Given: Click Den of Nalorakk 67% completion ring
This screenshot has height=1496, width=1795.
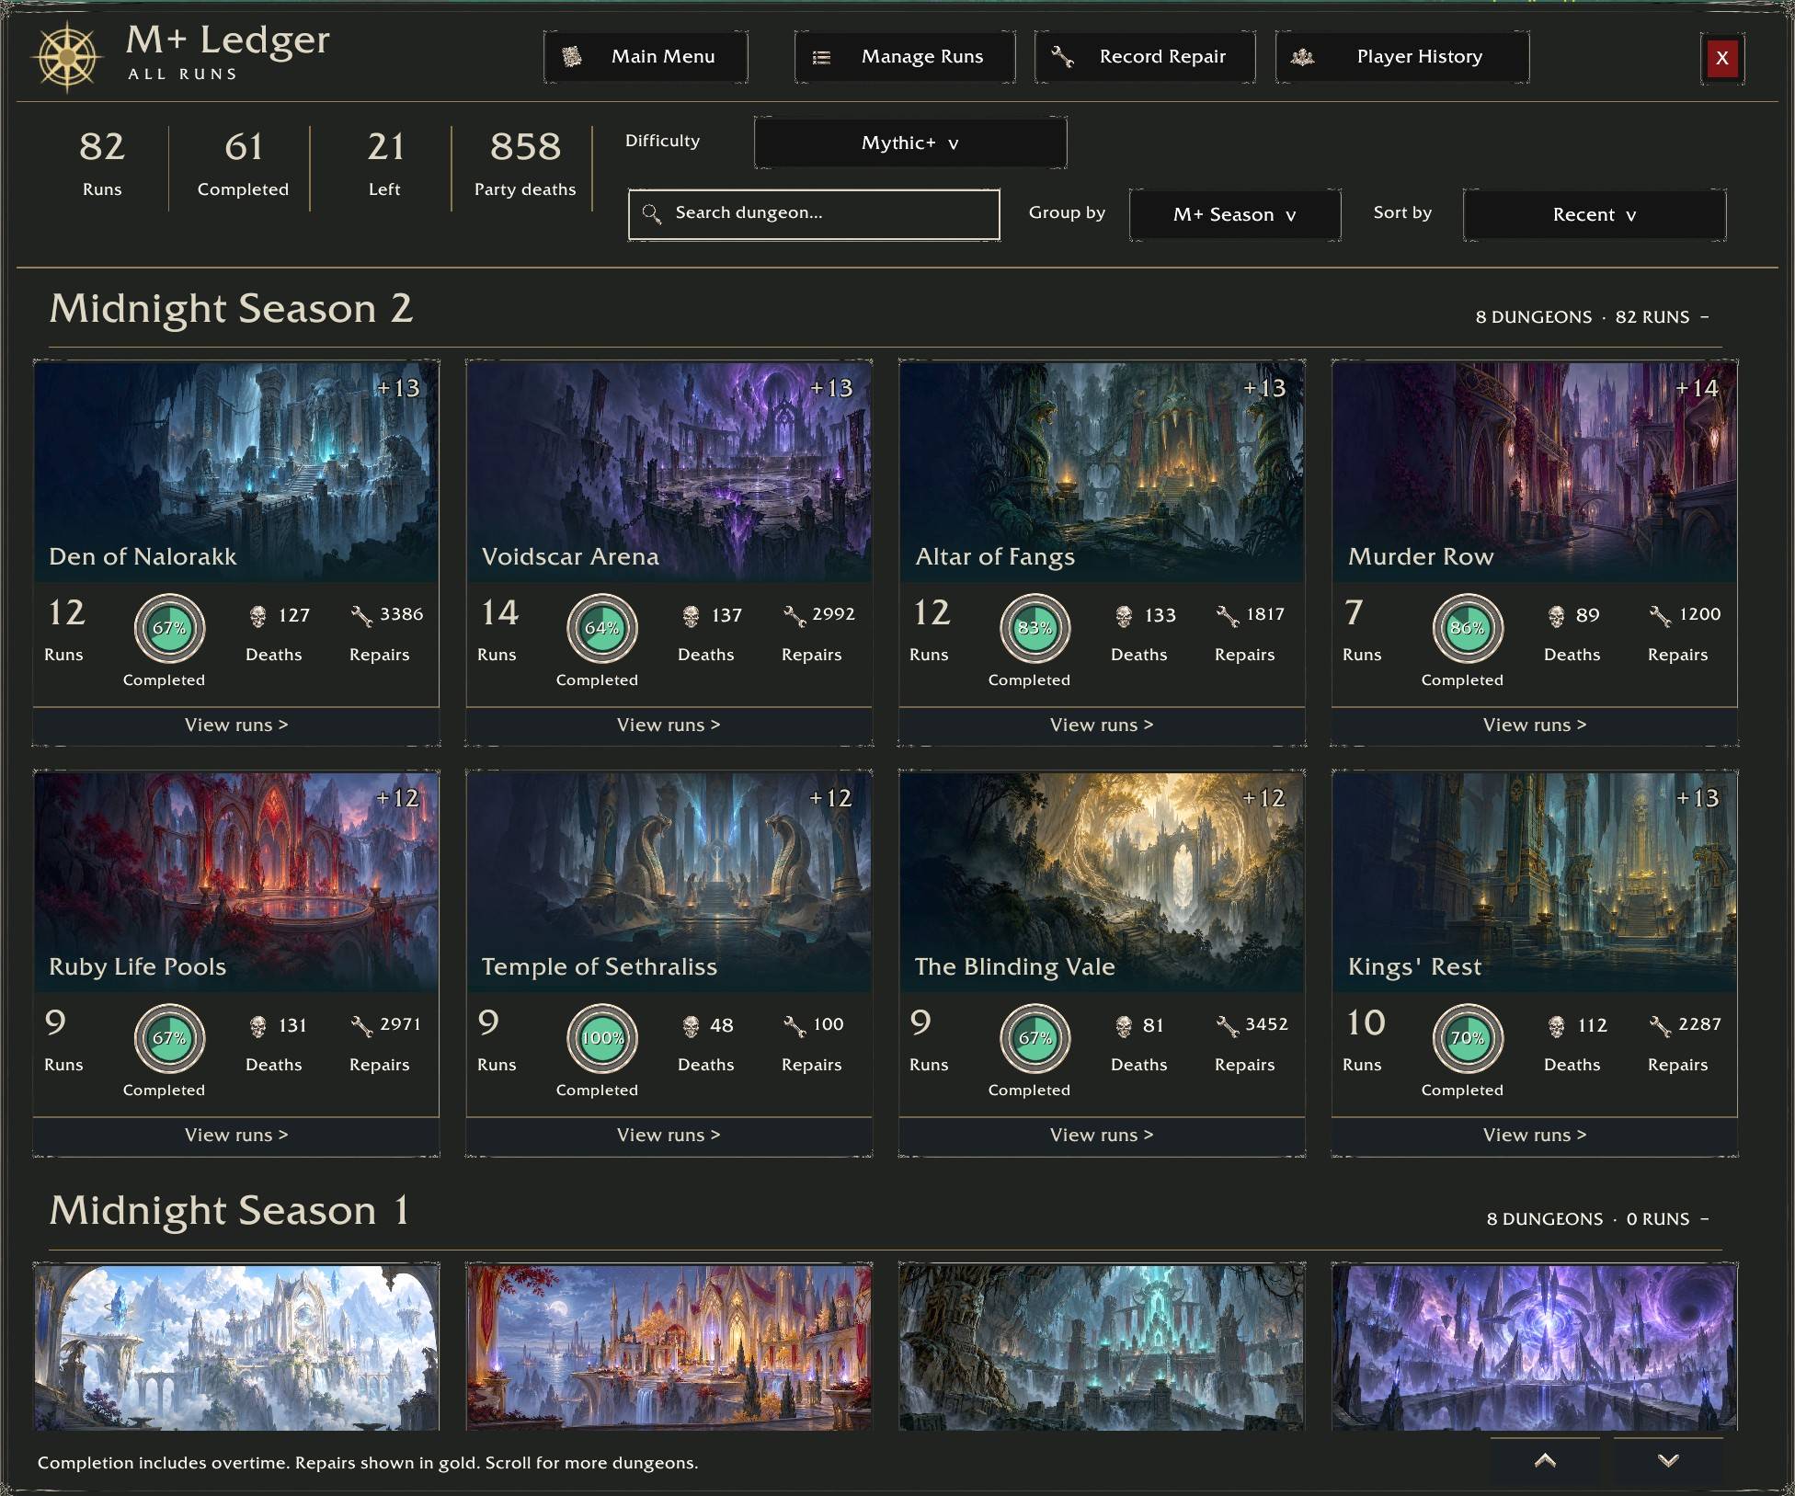Looking at the screenshot, I should pos(169,629).
